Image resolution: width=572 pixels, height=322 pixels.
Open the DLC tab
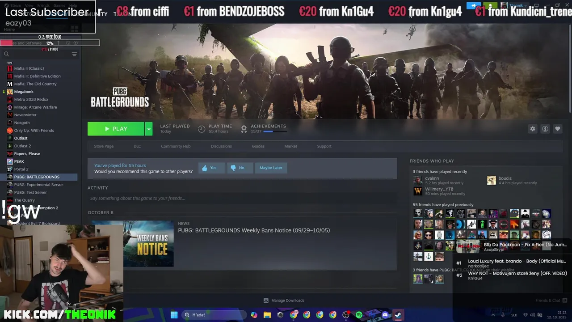click(x=137, y=146)
